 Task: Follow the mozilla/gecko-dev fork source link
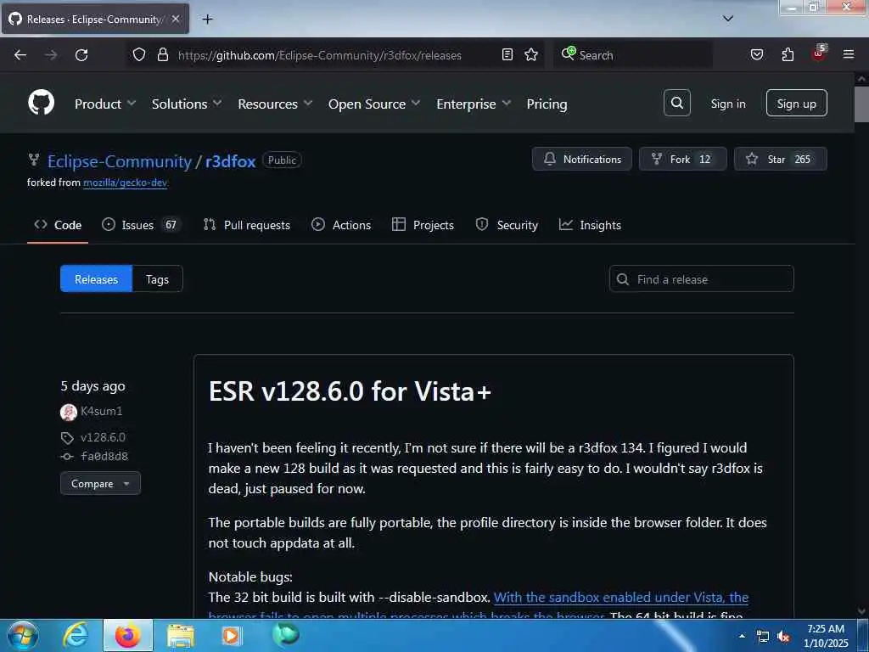126,183
